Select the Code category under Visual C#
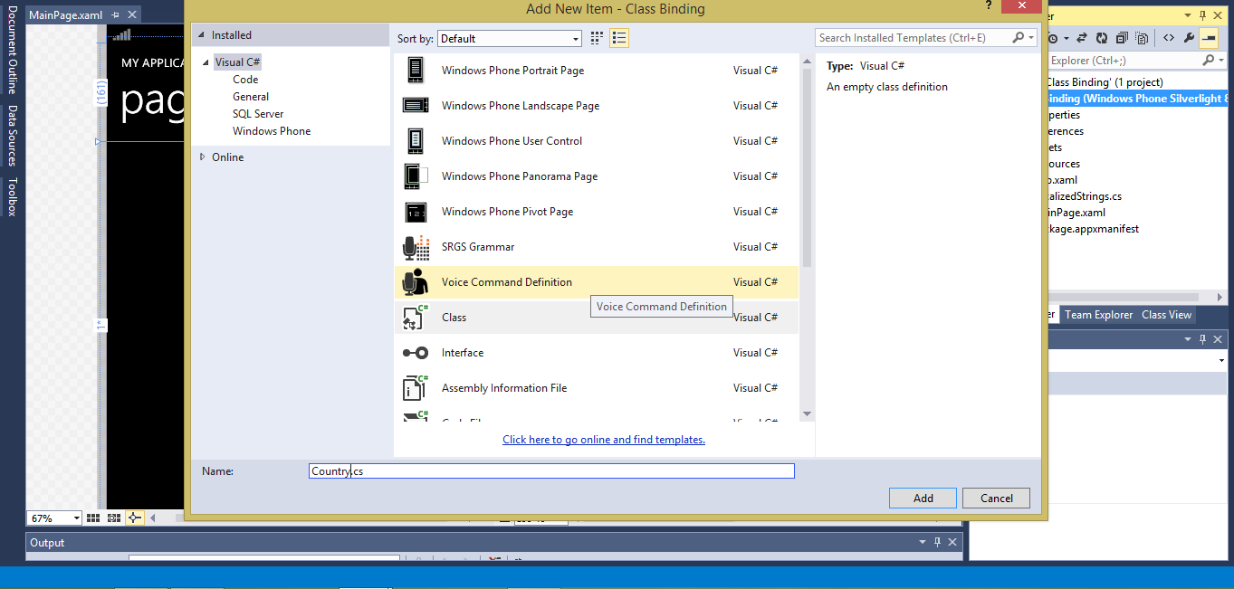 click(x=245, y=80)
